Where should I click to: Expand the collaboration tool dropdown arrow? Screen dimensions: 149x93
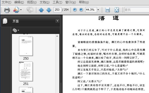pyautogui.click(x=21, y=10)
